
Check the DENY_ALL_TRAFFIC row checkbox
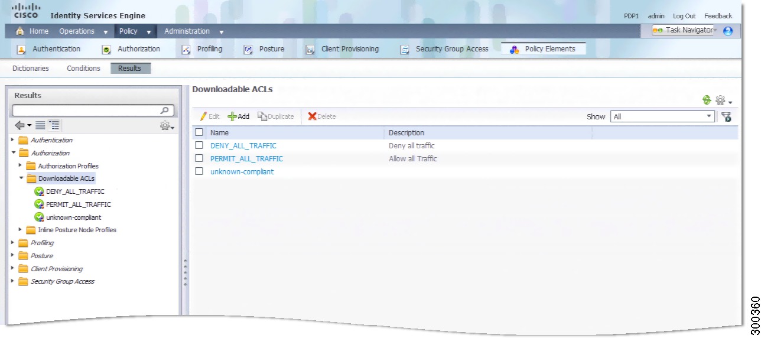[199, 145]
